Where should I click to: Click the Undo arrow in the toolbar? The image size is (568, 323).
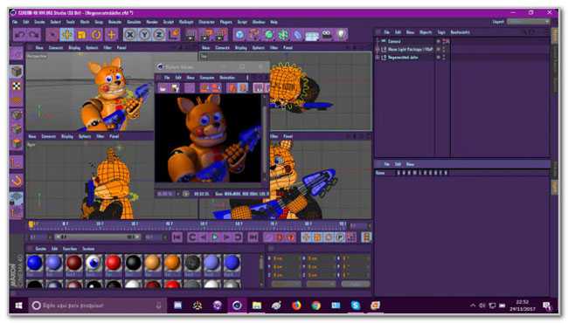pos(20,35)
